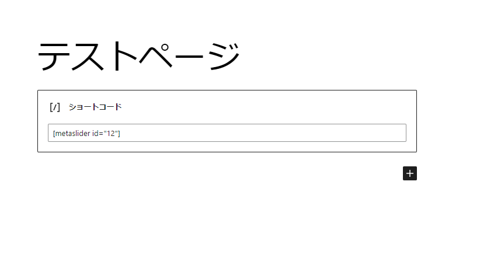The image size is (494, 265).
Task: Click into the metaslider shortcode text field
Action: click(x=227, y=133)
